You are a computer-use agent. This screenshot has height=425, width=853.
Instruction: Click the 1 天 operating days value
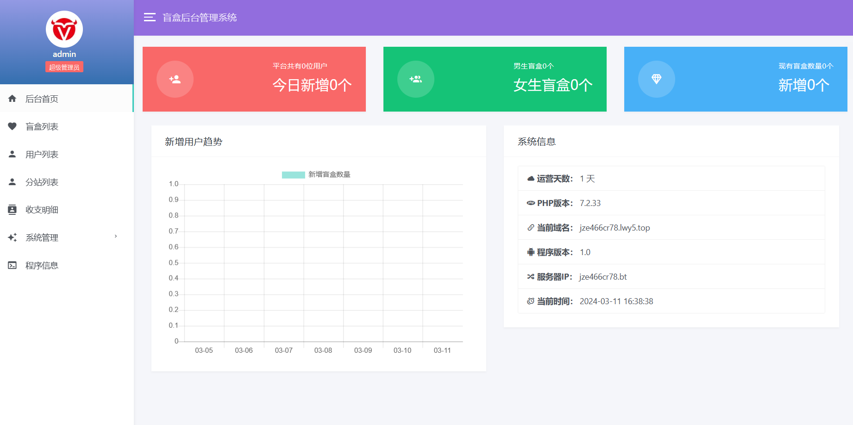click(587, 179)
